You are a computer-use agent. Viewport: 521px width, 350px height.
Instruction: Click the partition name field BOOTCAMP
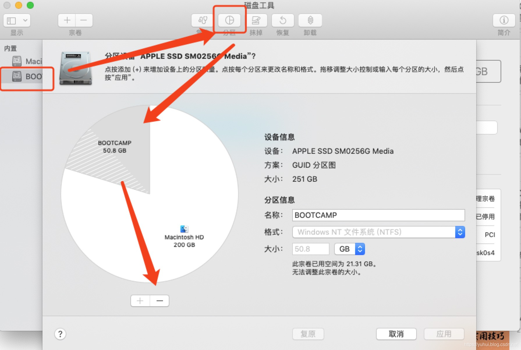pyautogui.click(x=378, y=215)
